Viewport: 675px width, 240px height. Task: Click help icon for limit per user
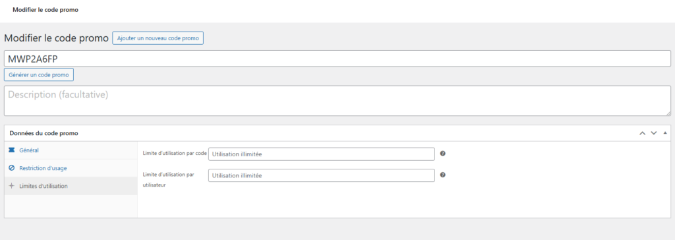[442, 175]
